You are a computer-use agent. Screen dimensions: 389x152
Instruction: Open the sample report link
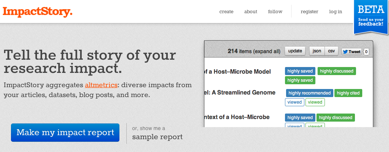tap(157, 137)
